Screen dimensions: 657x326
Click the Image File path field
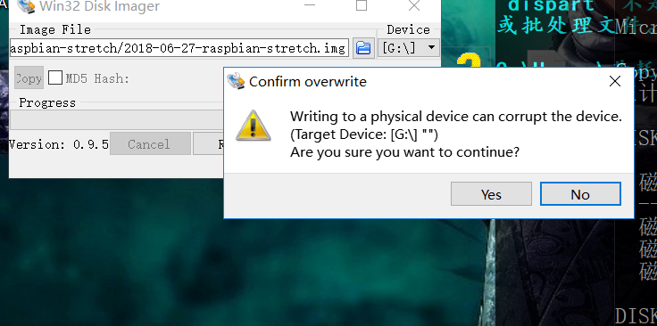(x=179, y=48)
